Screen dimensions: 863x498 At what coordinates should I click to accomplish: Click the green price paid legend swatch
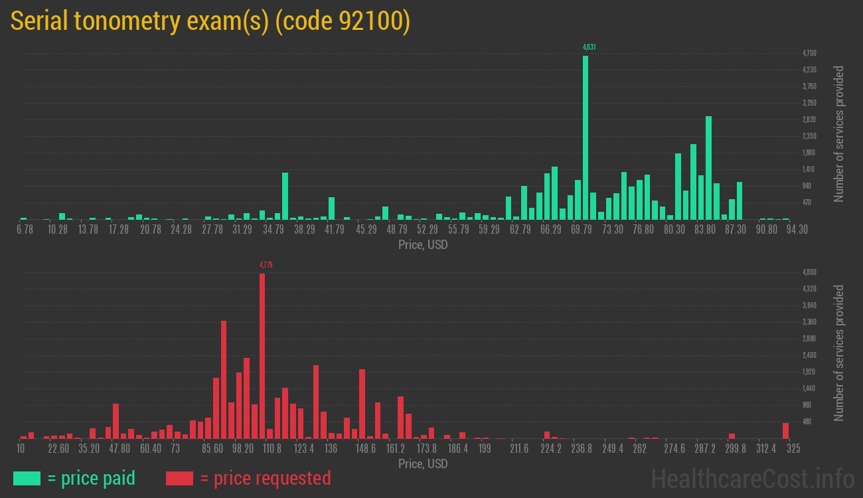[x=27, y=478]
